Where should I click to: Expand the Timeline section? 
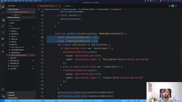pos(11,95)
